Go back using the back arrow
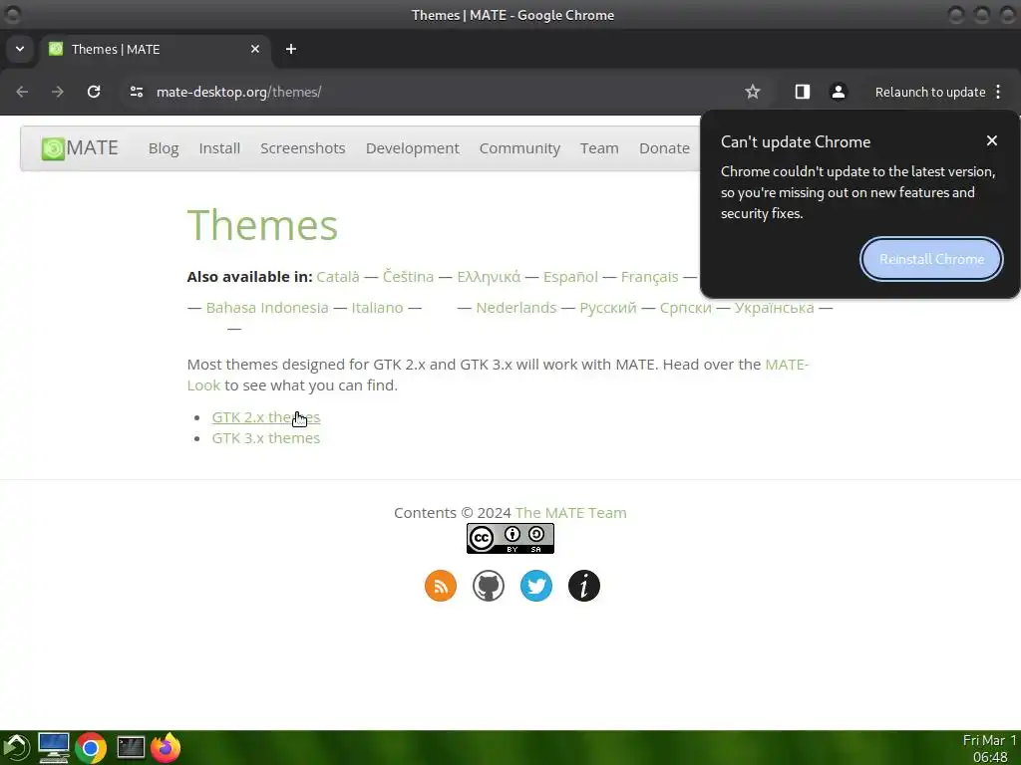Screen dimensions: 1021x765 (x=22, y=92)
